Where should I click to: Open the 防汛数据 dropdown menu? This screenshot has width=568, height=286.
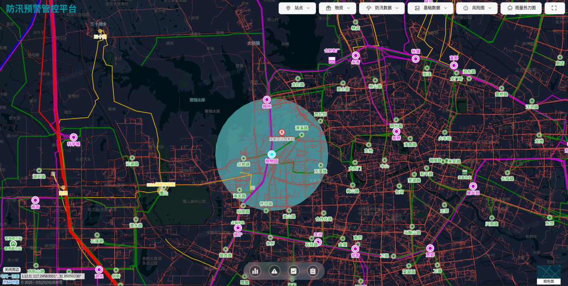[382, 8]
